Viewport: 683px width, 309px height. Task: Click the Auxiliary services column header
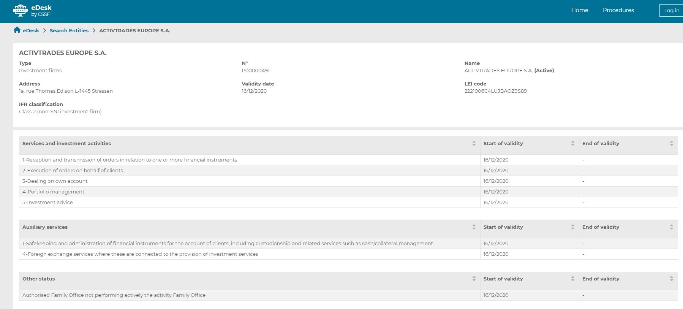pyautogui.click(x=250, y=229)
